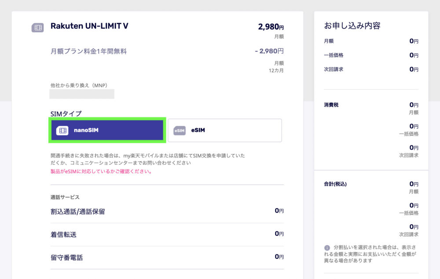Click the お申し込み内容 heading
Screen dimensions: 440x279
pos(352,26)
